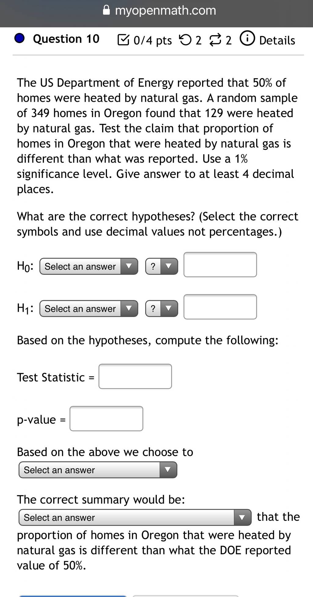Click the H1 value input box

(x=220, y=307)
